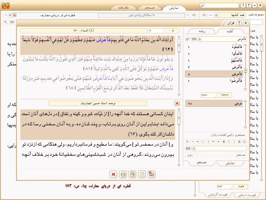Select the highlighted فأعرض row with count ٥
Image resolution: width=266 pixels, height=200 pixels.
click(x=214, y=74)
